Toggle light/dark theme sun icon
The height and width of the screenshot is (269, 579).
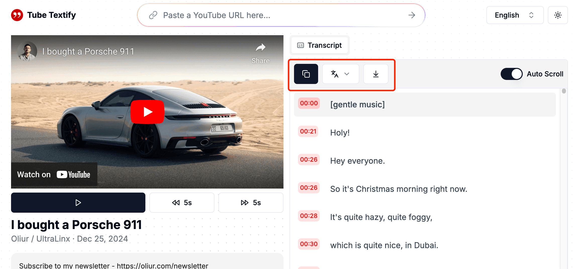(x=558, y=15)
